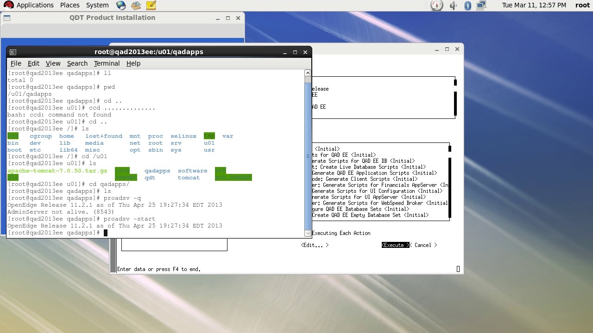Open the volume speaker applet

click(453, 6)
